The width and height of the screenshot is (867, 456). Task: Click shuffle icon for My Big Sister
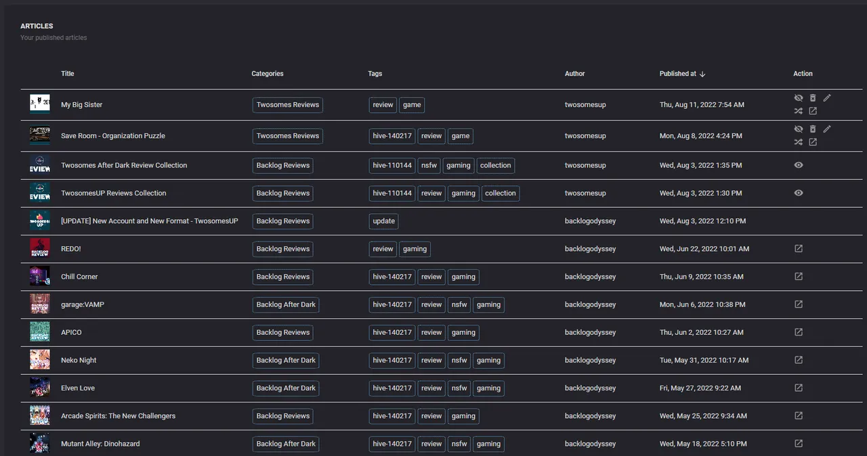799,111
